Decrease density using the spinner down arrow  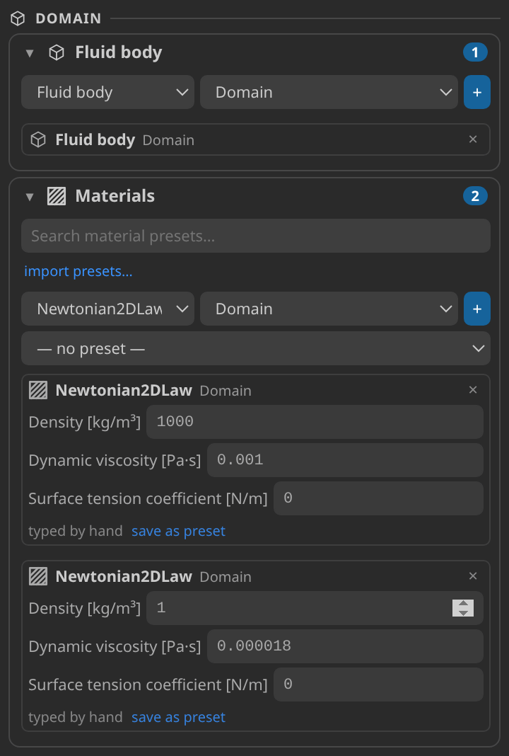(x=463, y=612)
